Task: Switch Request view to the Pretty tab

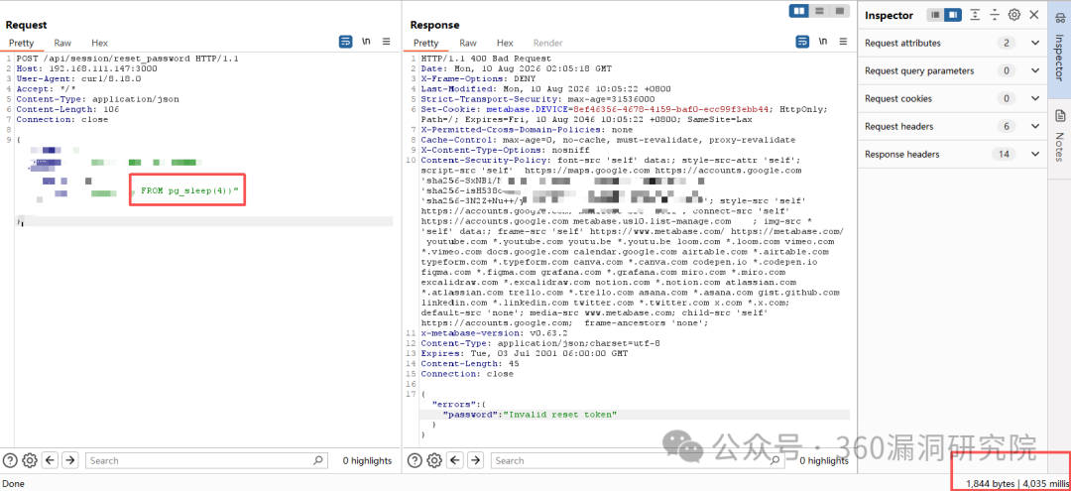Action: click(x=21, y=43)
